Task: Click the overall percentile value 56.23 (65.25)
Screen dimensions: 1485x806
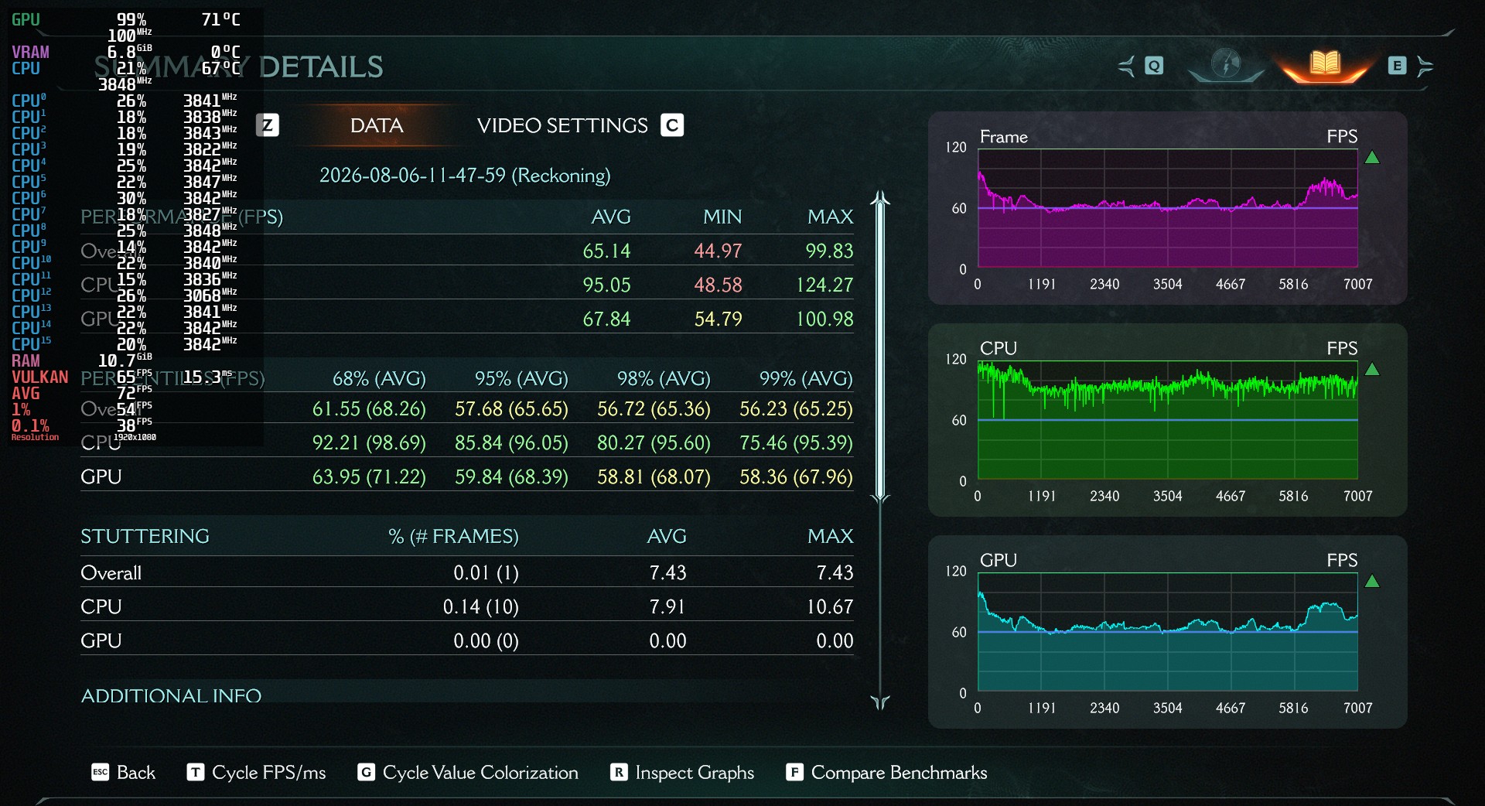Action: coord(796,408)
